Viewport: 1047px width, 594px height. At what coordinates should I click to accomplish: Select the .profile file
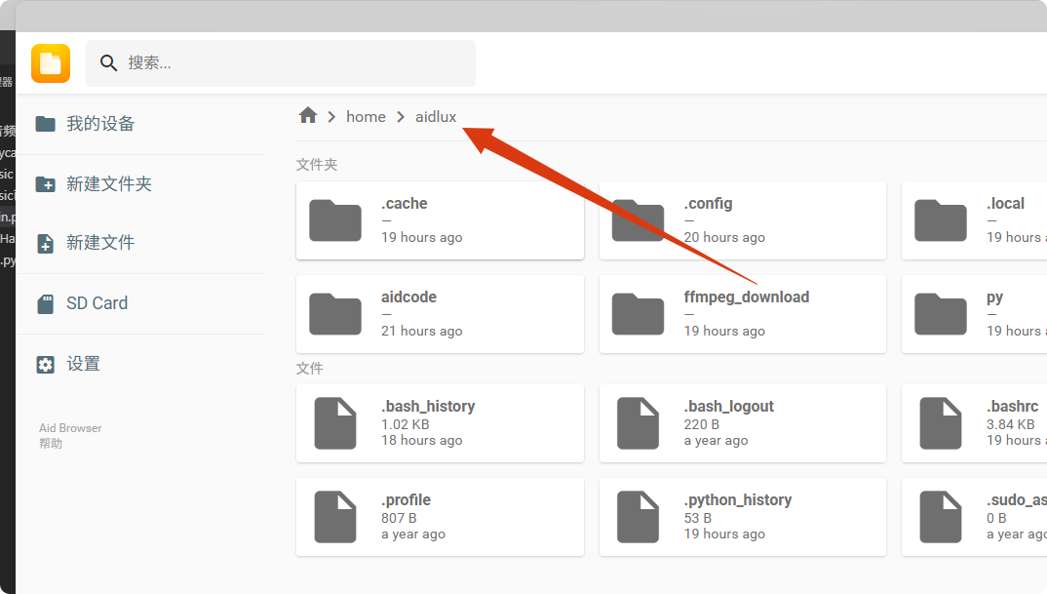(x=440, y=517)
